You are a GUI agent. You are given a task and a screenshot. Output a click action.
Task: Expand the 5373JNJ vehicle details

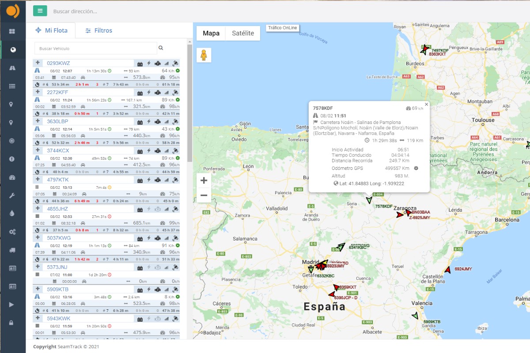click(x=38, y=267)
